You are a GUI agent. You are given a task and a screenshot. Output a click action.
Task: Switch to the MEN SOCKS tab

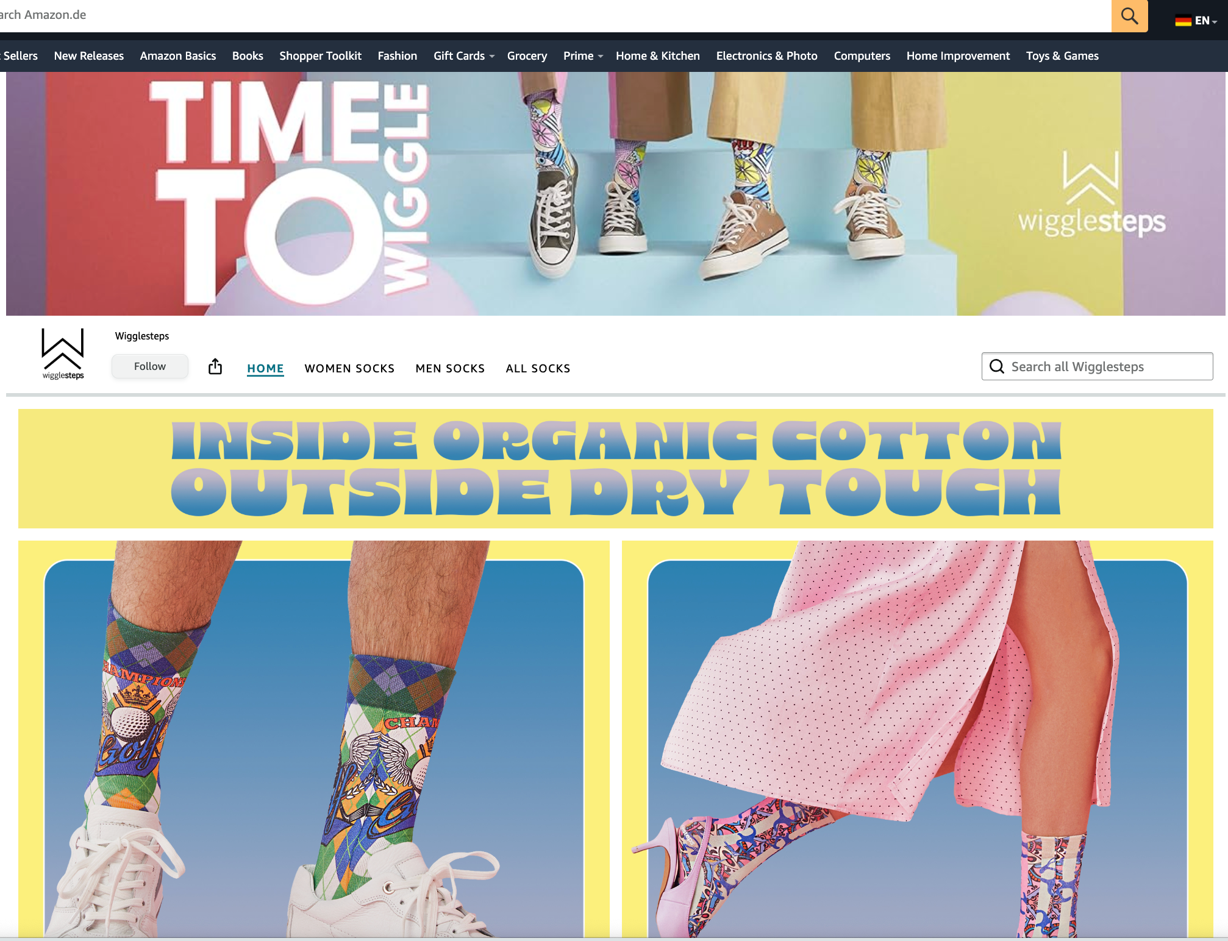pyautogui.click(x=450, y=368)
